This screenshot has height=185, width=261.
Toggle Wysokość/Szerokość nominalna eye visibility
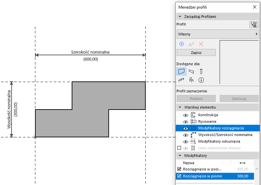click(x=186, y=135)
